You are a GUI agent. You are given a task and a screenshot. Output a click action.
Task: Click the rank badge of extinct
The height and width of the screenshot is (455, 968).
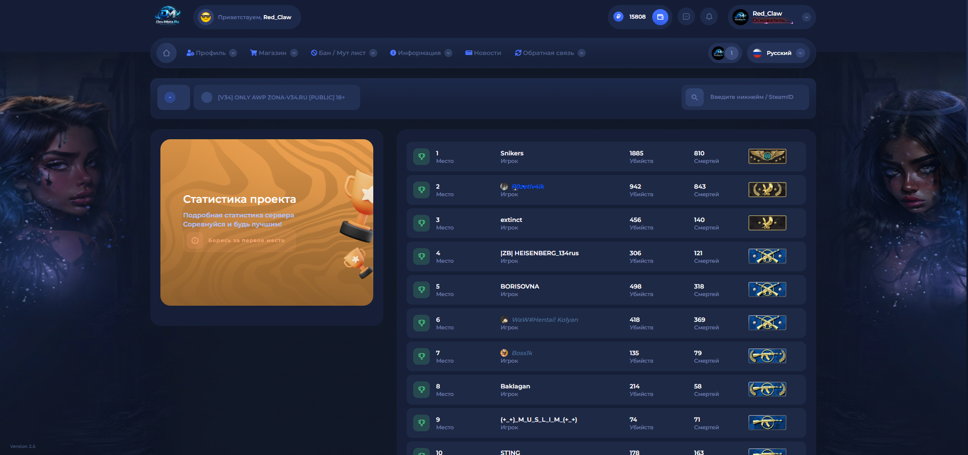(x=767, y=223)
